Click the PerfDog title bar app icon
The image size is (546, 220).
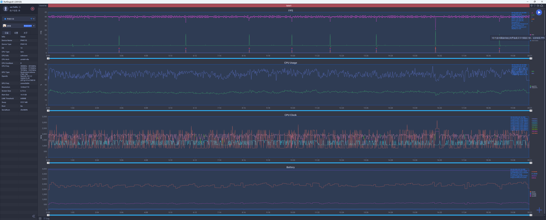(1, 1)
